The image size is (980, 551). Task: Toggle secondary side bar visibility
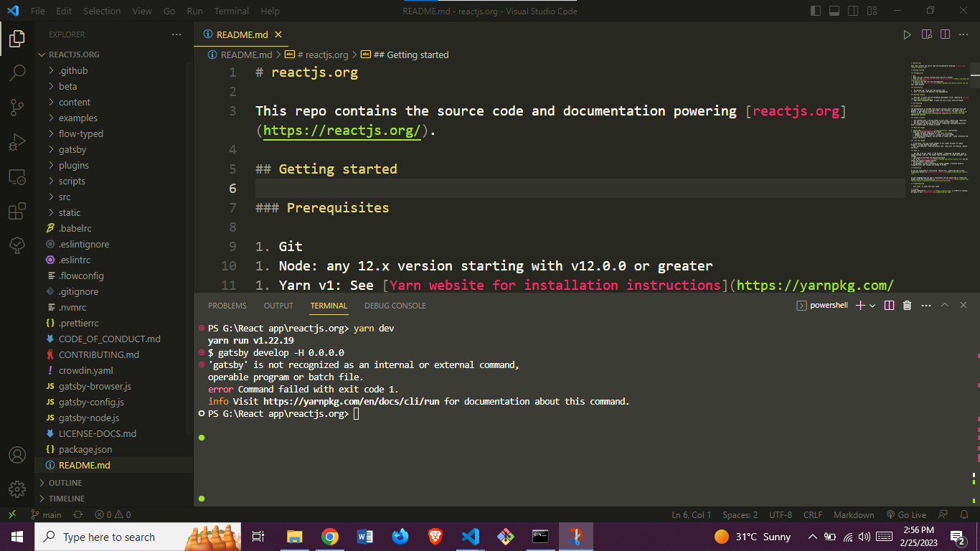853,11
